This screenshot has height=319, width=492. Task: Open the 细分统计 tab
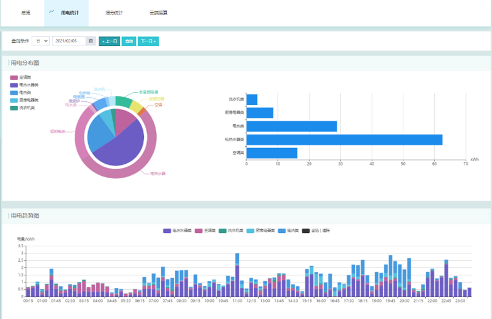114,13
